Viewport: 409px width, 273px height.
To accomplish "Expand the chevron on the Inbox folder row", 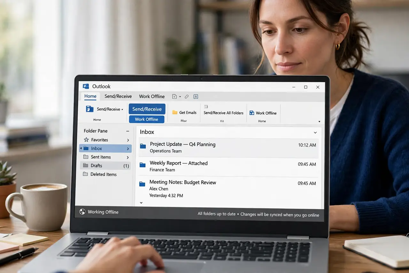I will pyautogui.click(x=128, y=149).
